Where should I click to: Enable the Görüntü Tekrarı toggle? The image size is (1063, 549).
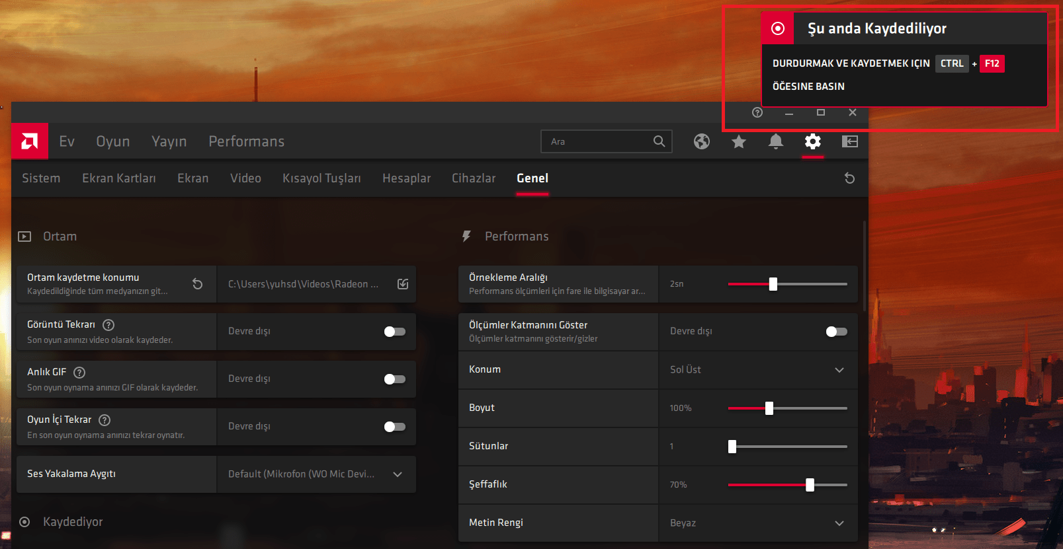coord(395,332)
